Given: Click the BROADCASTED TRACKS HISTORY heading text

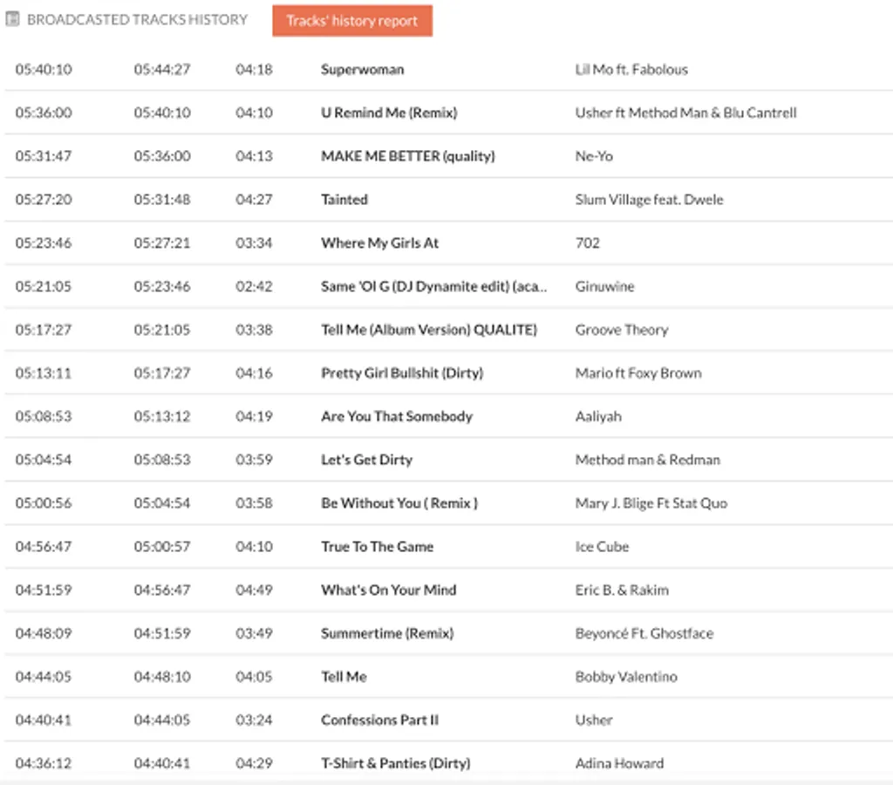Looking at the screenshot, I should [137, 20].
